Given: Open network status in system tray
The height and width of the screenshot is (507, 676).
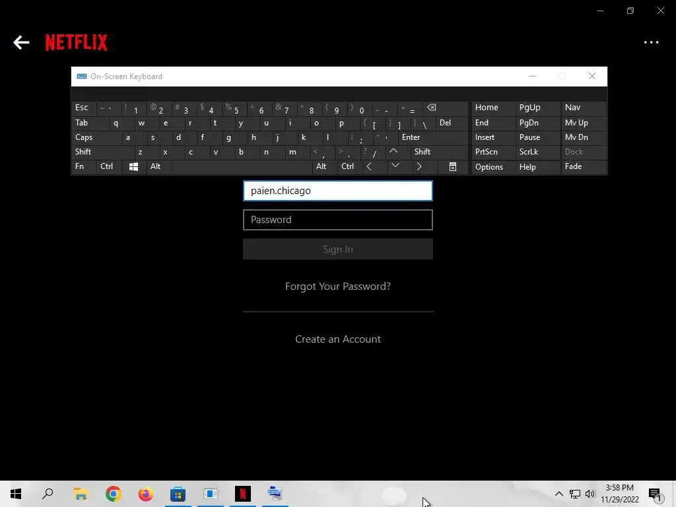Looking at the screenshot, I should 575,494.
